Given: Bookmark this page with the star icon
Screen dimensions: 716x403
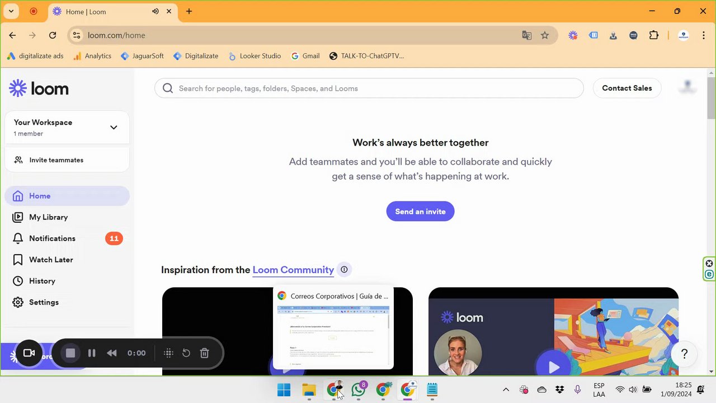Looking at the screenshot, I should tap(545, 35).
